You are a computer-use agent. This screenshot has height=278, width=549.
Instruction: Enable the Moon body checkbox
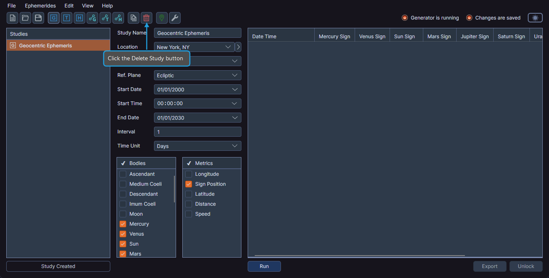point(123,214)
